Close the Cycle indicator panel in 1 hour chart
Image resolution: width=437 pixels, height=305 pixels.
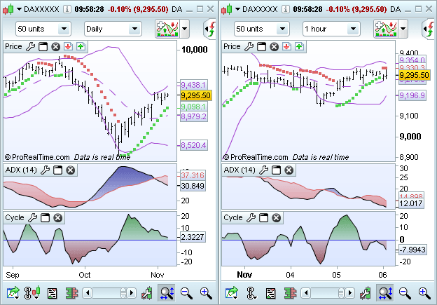[x=276, y=217]
